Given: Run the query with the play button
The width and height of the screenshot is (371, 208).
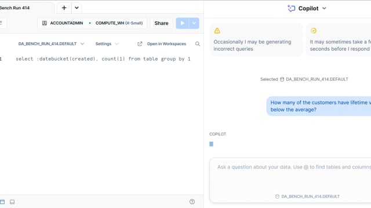Looking at the screenshot, I should point(182,23).
